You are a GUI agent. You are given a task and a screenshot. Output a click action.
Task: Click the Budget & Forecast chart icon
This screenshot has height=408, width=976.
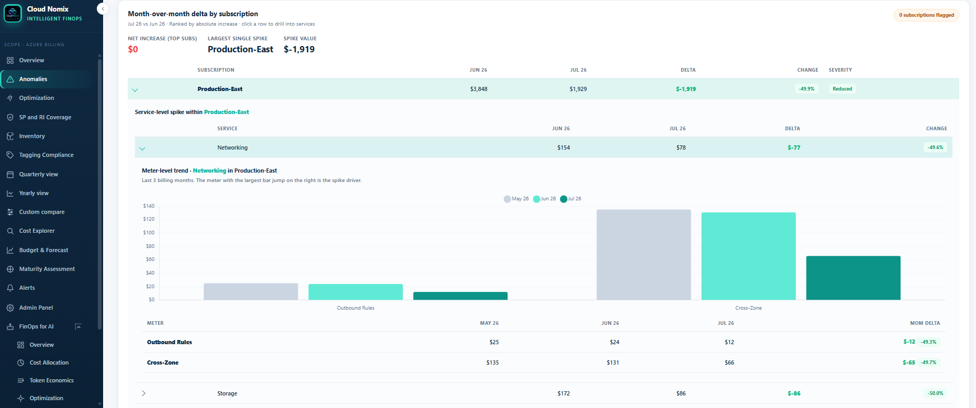pos(10,250)
